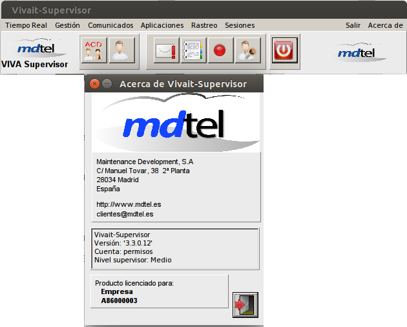This screenshot has height=327, width=407.
Task: Open the Comunicados menu
Action: click(110, 25)
